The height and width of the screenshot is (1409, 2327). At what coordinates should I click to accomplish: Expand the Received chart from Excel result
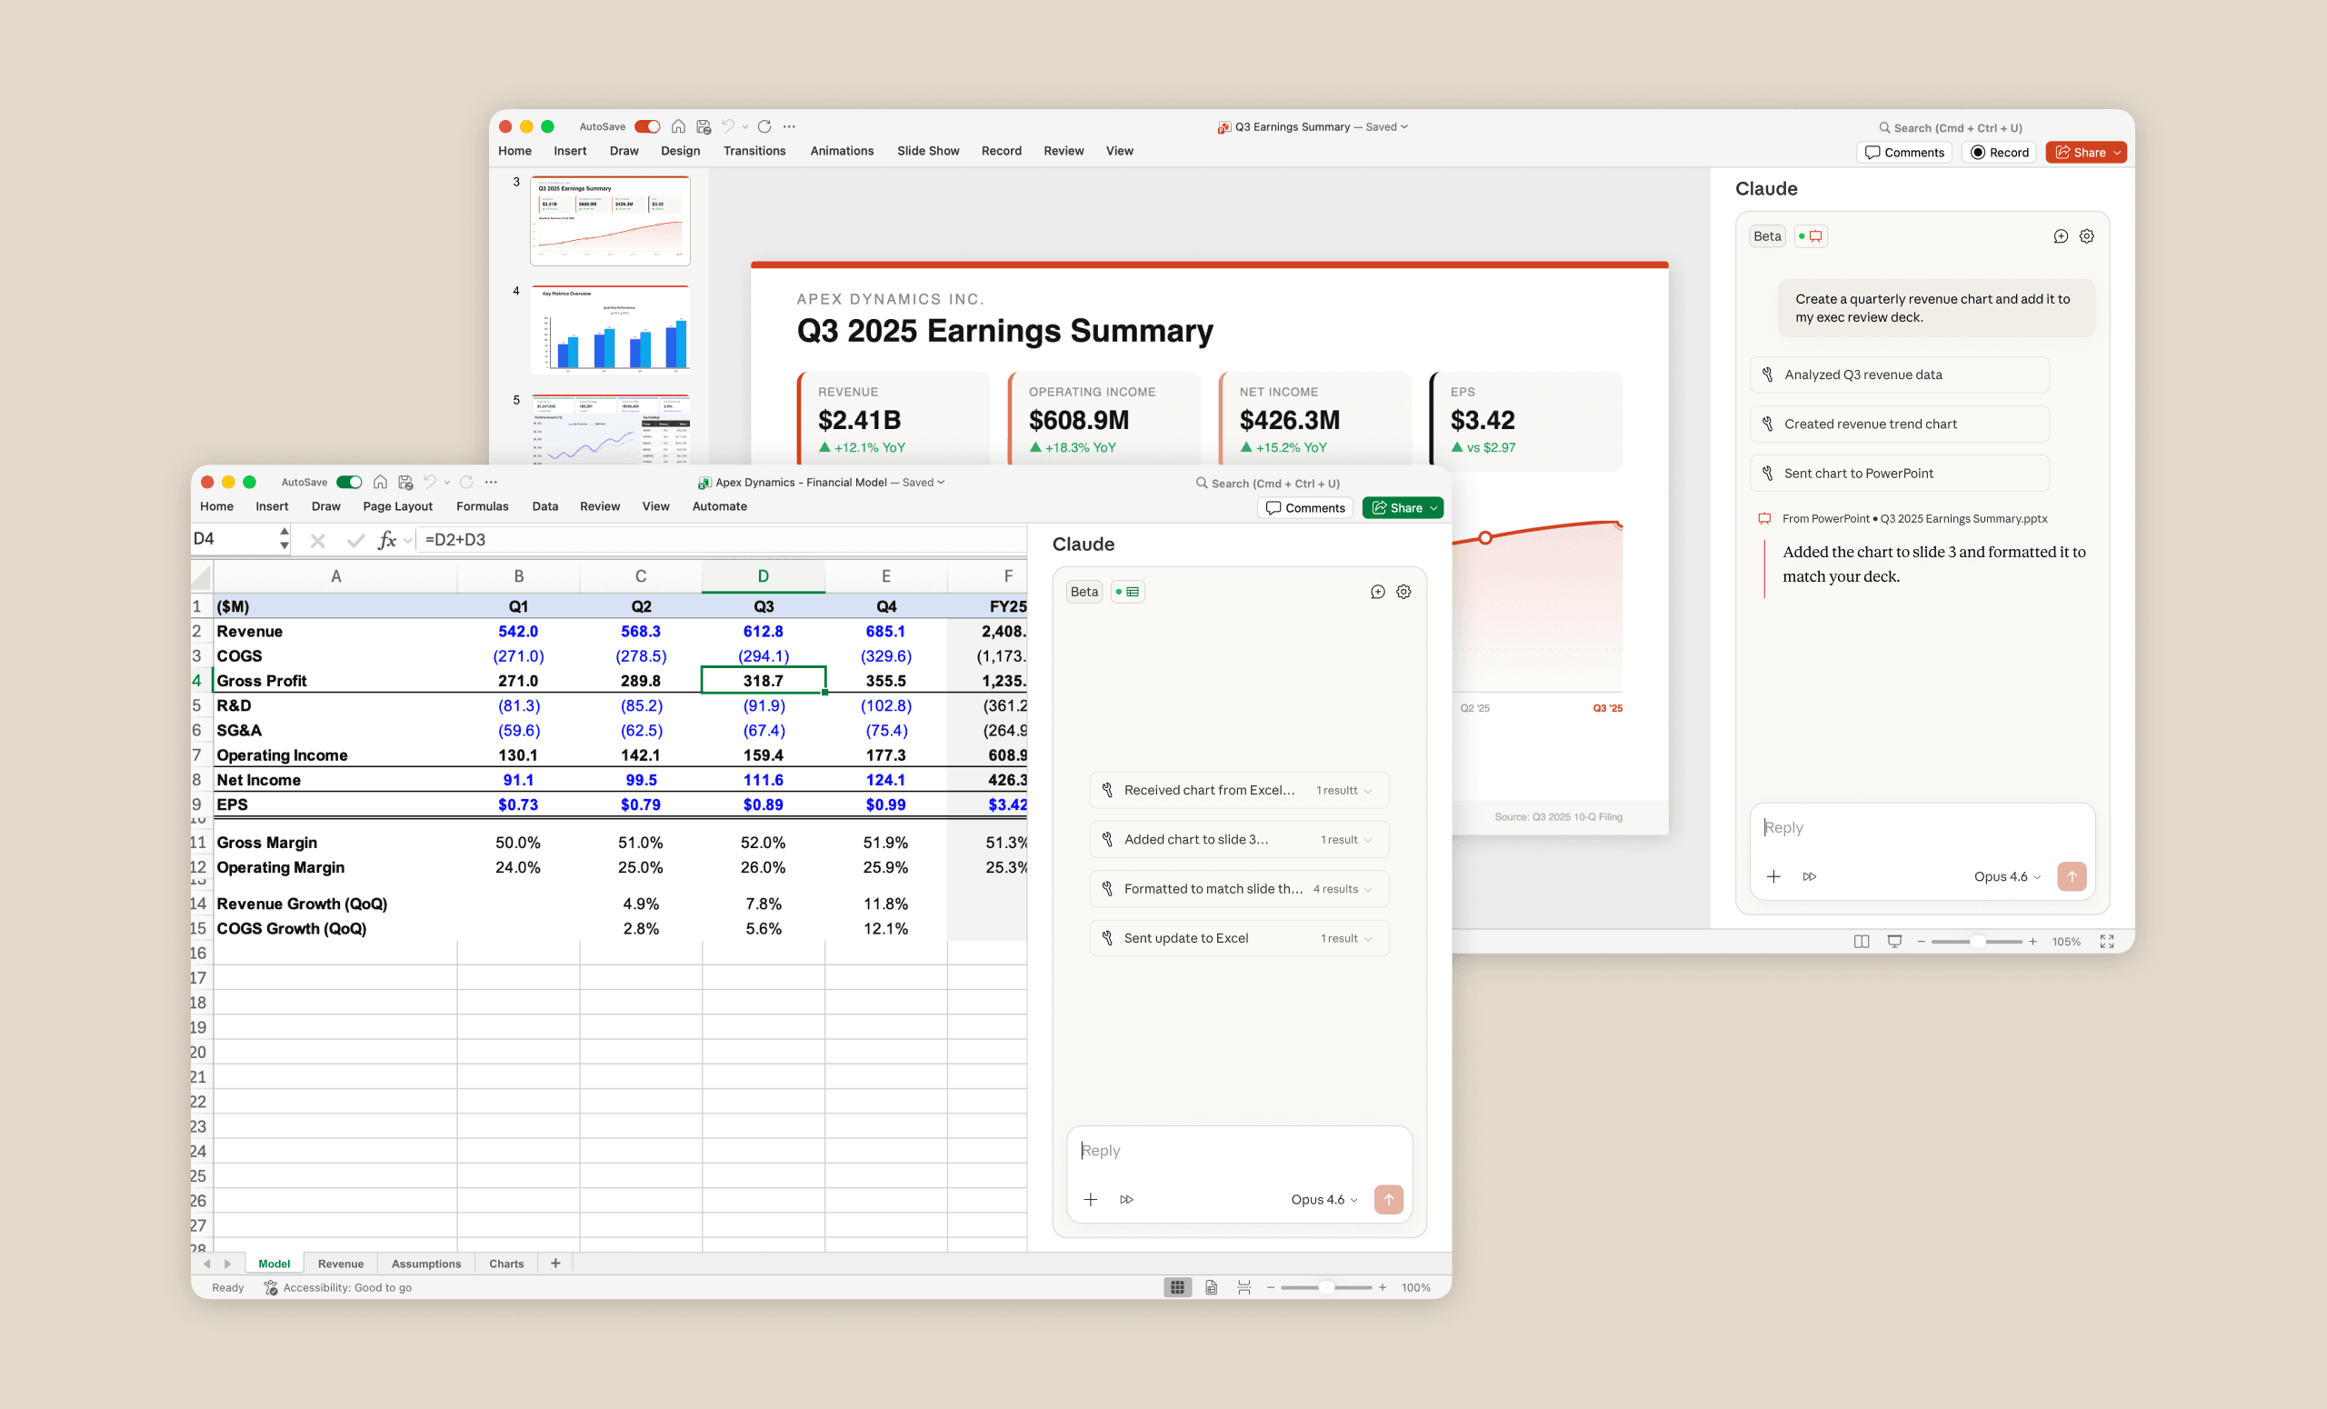pos(1367,791)
